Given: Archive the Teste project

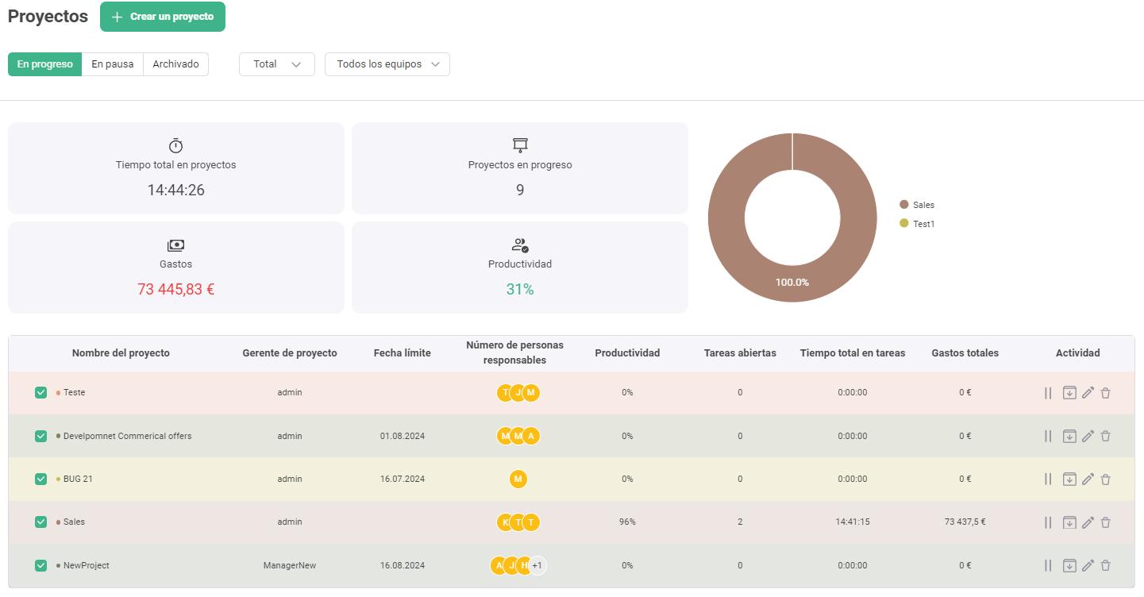Looking at the screenshot, I should pos(1069,393).
